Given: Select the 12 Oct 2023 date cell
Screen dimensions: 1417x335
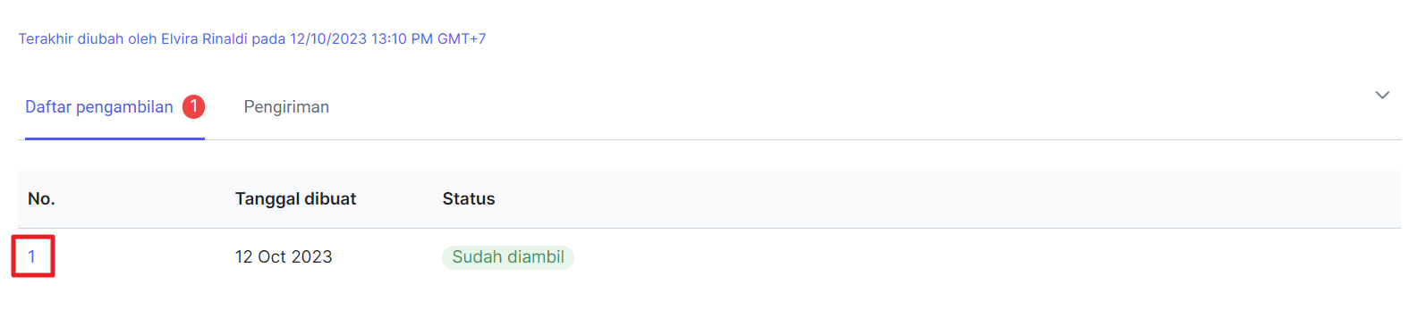Looking at the screenshot, I should [x=284, y=257].
